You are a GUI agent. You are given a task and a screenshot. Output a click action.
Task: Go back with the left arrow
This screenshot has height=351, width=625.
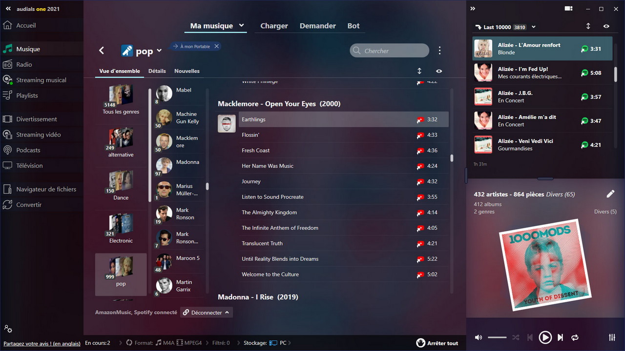(102, 50)
